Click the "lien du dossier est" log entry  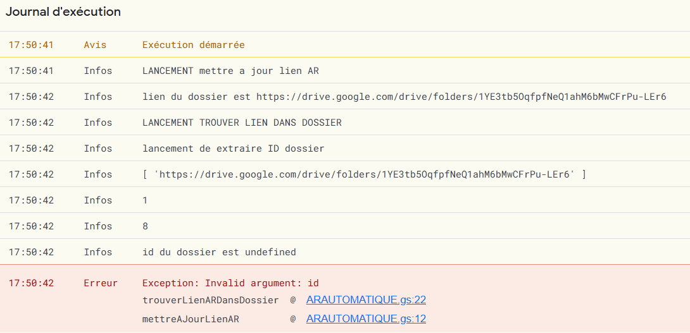[x=404, y=97]
